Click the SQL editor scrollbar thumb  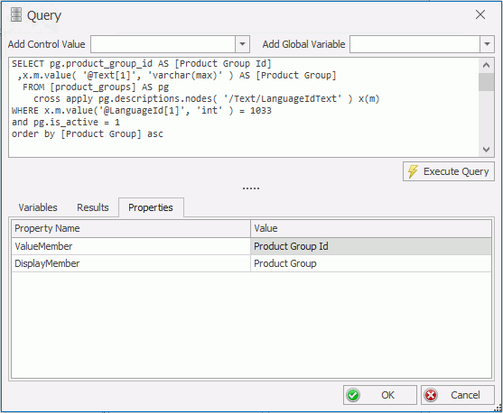(x=487, y=82)
